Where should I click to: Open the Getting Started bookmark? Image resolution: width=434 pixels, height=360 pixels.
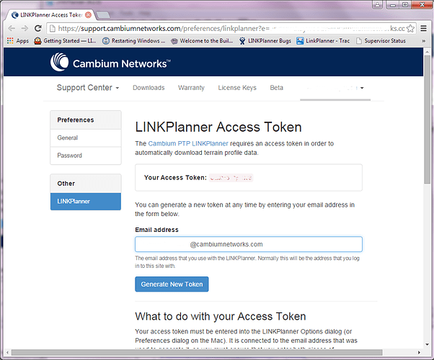pyautogui.click(x=65, y=41)
